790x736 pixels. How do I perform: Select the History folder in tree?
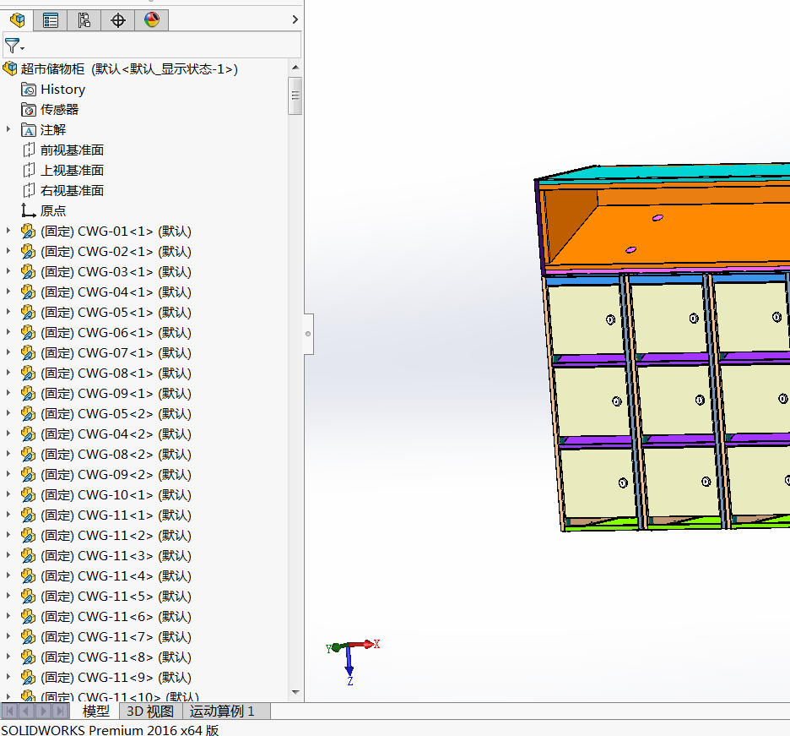coord(62,90)
